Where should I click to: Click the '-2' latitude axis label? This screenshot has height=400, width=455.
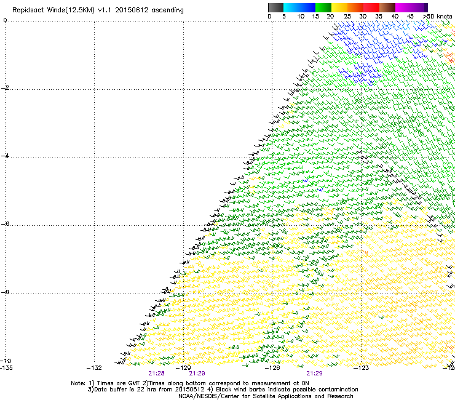coord(5,88)
